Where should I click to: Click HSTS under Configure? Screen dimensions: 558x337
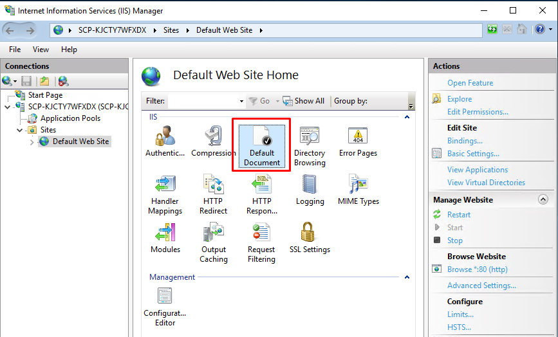point(459,327)
